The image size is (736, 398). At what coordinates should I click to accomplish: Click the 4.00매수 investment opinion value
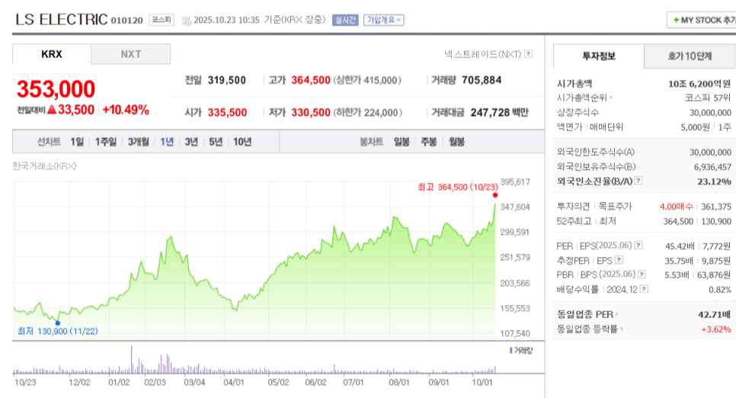677,207
